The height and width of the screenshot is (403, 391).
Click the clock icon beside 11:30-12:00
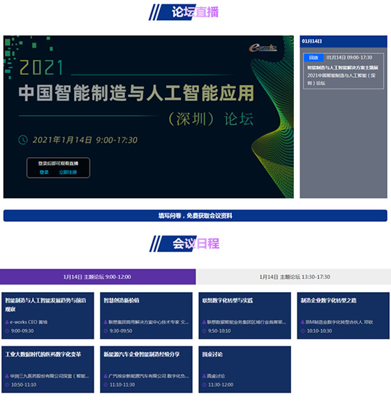coord(204,385)
